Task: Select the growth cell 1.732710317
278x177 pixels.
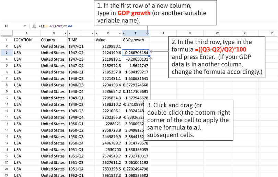Action: click(136, 156)
